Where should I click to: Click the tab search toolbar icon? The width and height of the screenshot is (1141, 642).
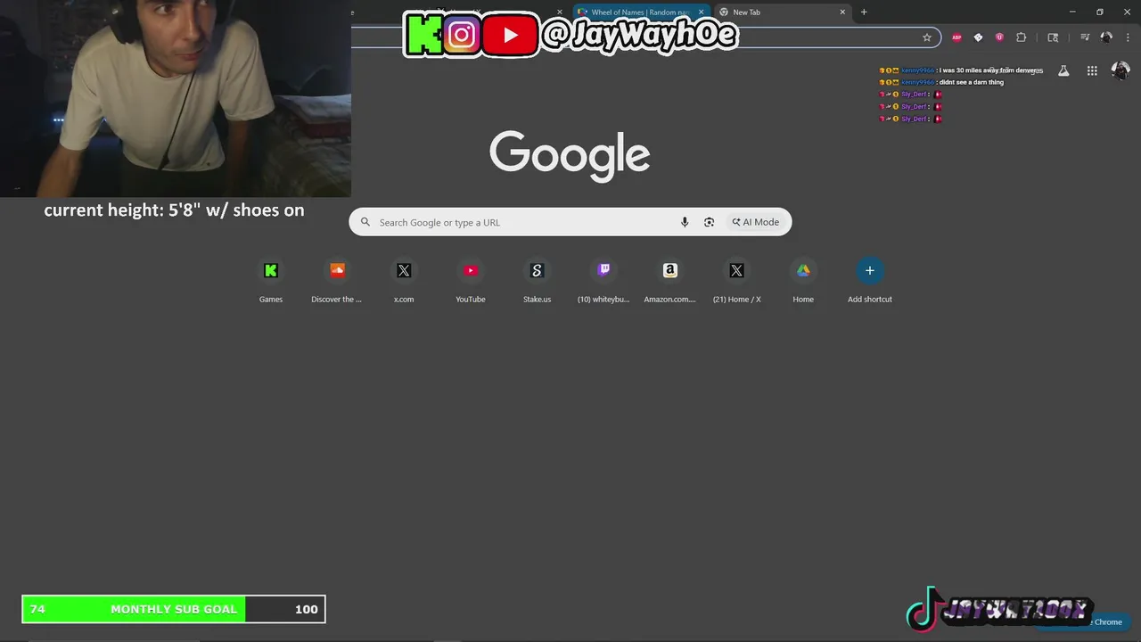pos(1053,37)
